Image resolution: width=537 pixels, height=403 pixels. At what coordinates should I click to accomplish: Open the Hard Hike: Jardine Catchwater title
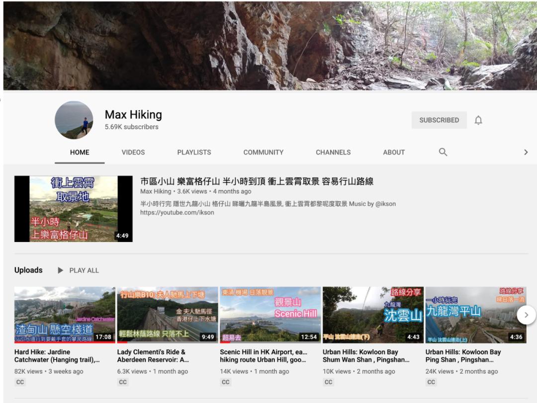[x=57, y=356]
